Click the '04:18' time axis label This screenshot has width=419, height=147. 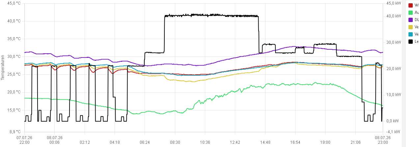tap(115, 142)
